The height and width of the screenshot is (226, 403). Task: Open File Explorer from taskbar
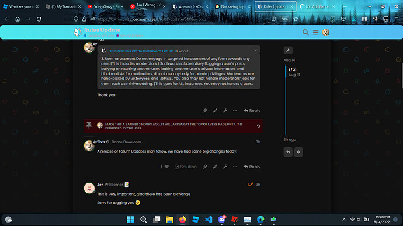click(x=169, y=220)
